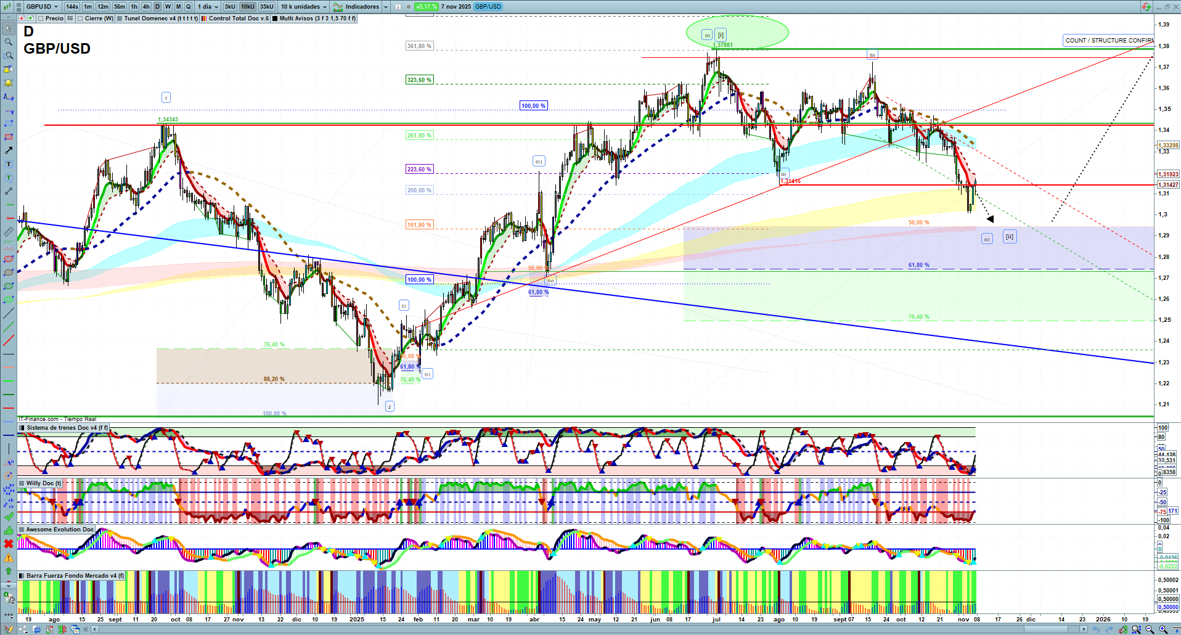Expand the 10 k unidades dropdown
The image size is (1181, 635).
[x=304, y=7]
